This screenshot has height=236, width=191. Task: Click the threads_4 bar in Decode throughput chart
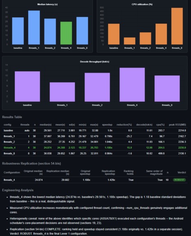[x=132, y=85]
